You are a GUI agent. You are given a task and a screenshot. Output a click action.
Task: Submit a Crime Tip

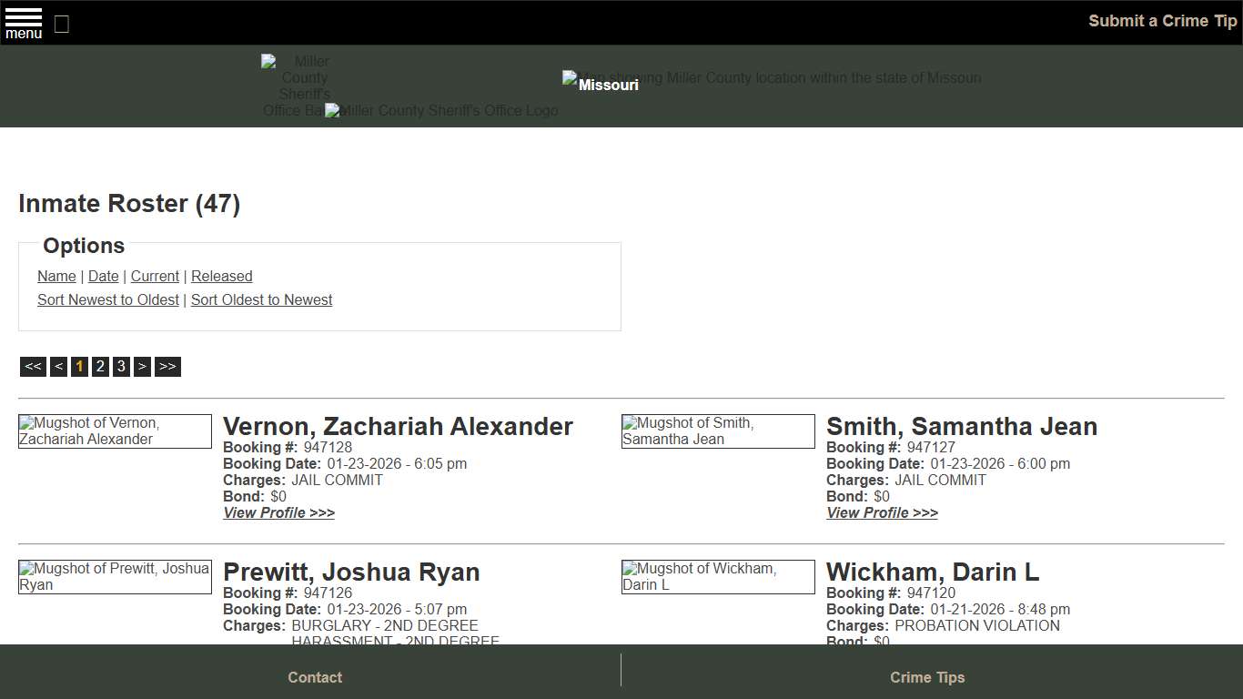[x=1162, y=20]
